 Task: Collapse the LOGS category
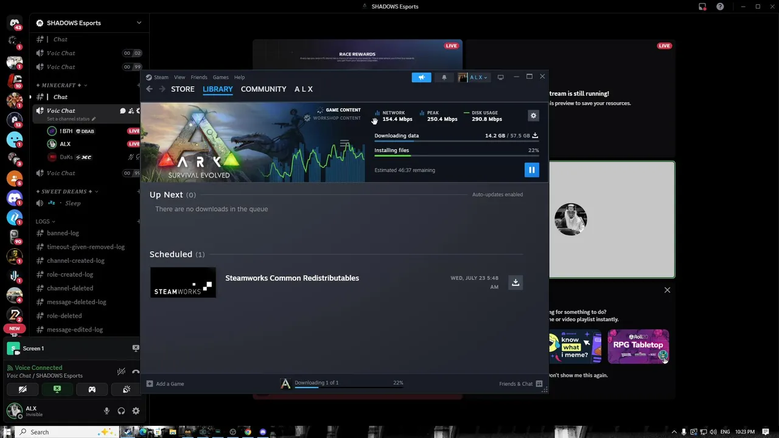(45, 221)
